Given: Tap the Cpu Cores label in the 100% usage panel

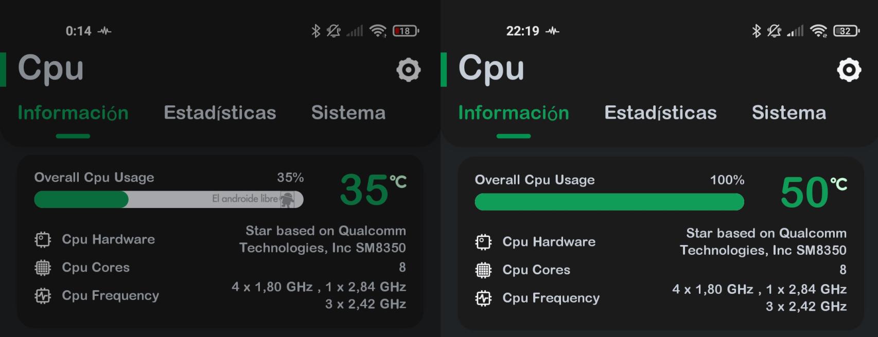Looking at the screenshot, I should pos(536,270).
